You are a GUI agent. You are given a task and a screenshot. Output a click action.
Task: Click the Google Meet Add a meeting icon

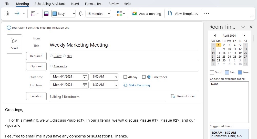(x=135, y=14)
